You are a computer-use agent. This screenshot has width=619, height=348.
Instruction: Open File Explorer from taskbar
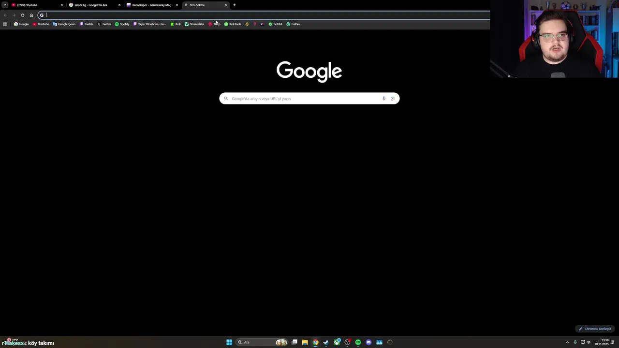pos(305,342)
